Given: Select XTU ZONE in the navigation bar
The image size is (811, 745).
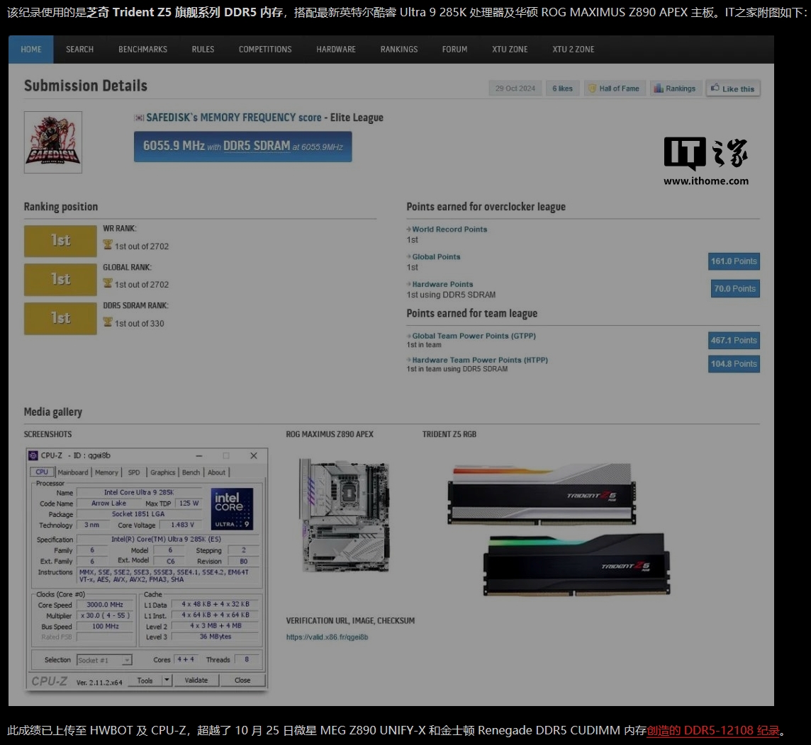Looking at the screenshot, I should pos(510,50).
